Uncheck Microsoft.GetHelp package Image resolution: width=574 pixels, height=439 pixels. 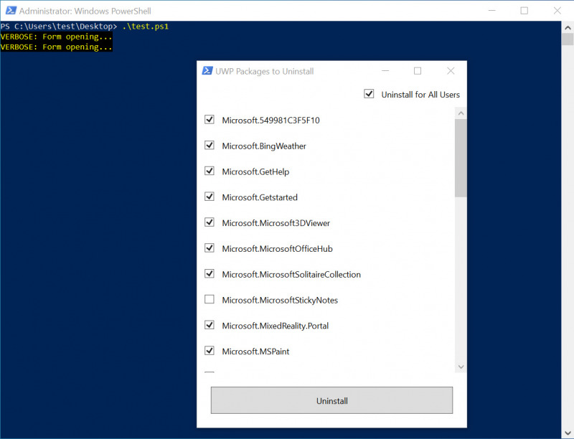pyautogui.click(x=210, y=171)
